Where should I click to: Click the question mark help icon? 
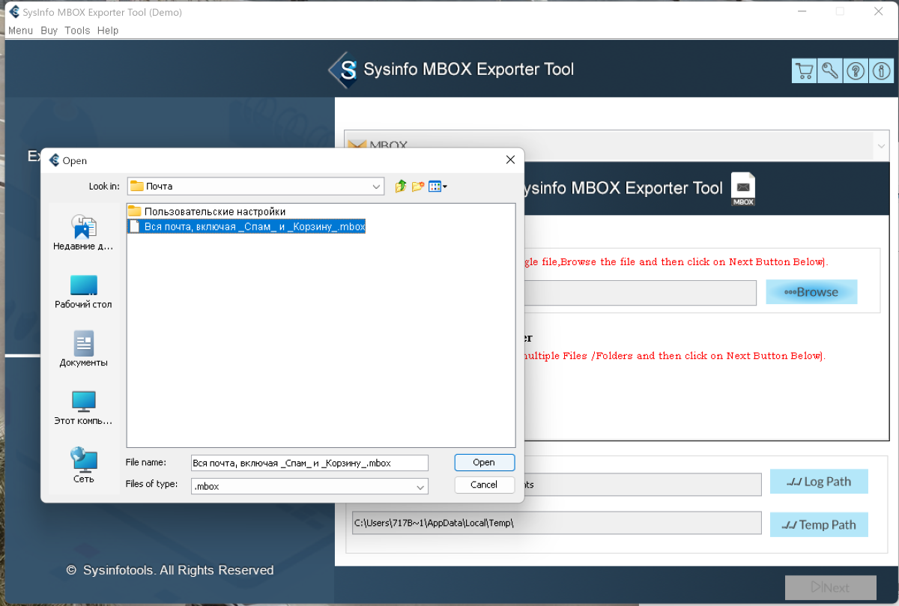click(x=856, y=71)
